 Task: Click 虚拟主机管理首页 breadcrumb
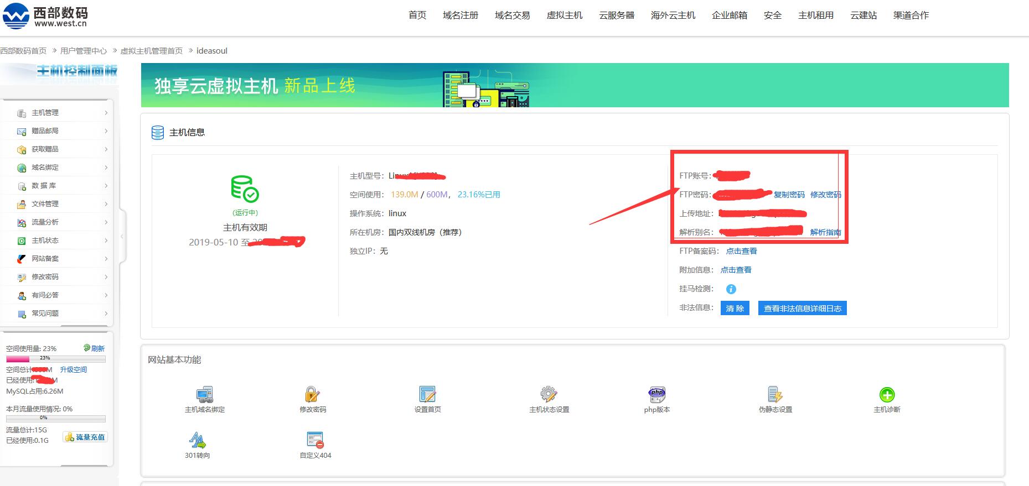(x=152, y=51)
